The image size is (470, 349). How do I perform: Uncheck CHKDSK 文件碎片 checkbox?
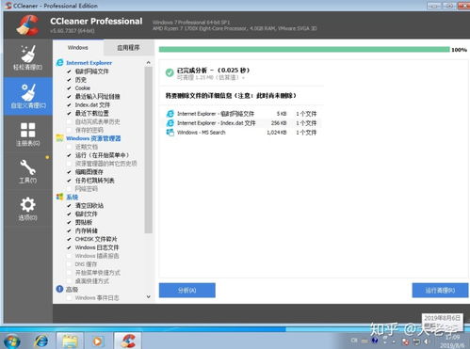click(69, 239)
